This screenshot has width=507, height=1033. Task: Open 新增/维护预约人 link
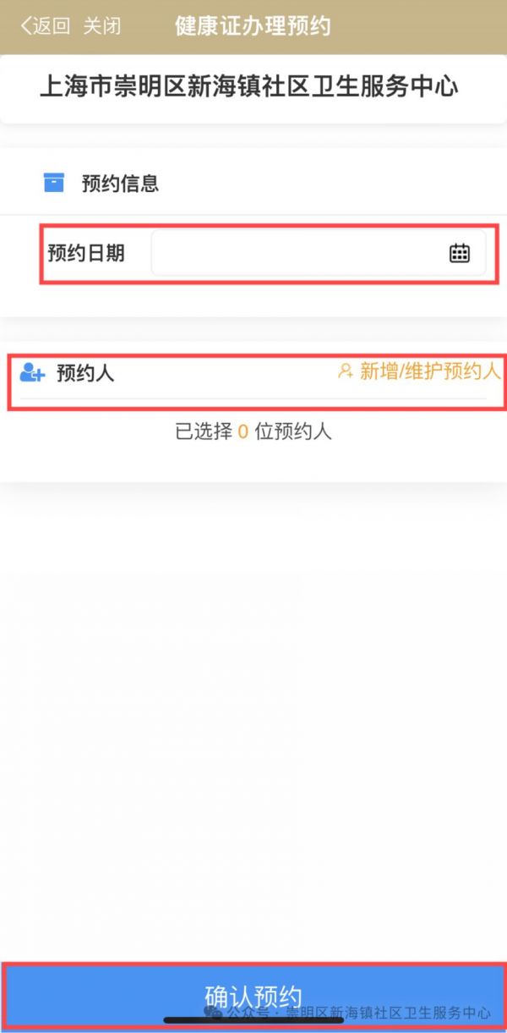pyautogui.click(x=430, y=371)
